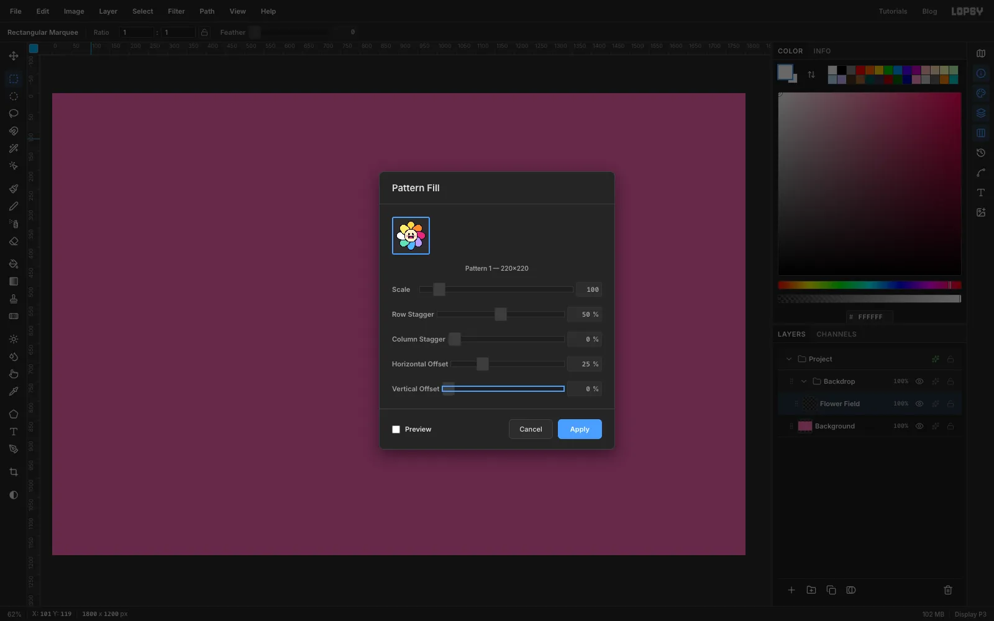Open the Tutorials link
This screenshot has height=621, width=994.
tap(893, 11)
